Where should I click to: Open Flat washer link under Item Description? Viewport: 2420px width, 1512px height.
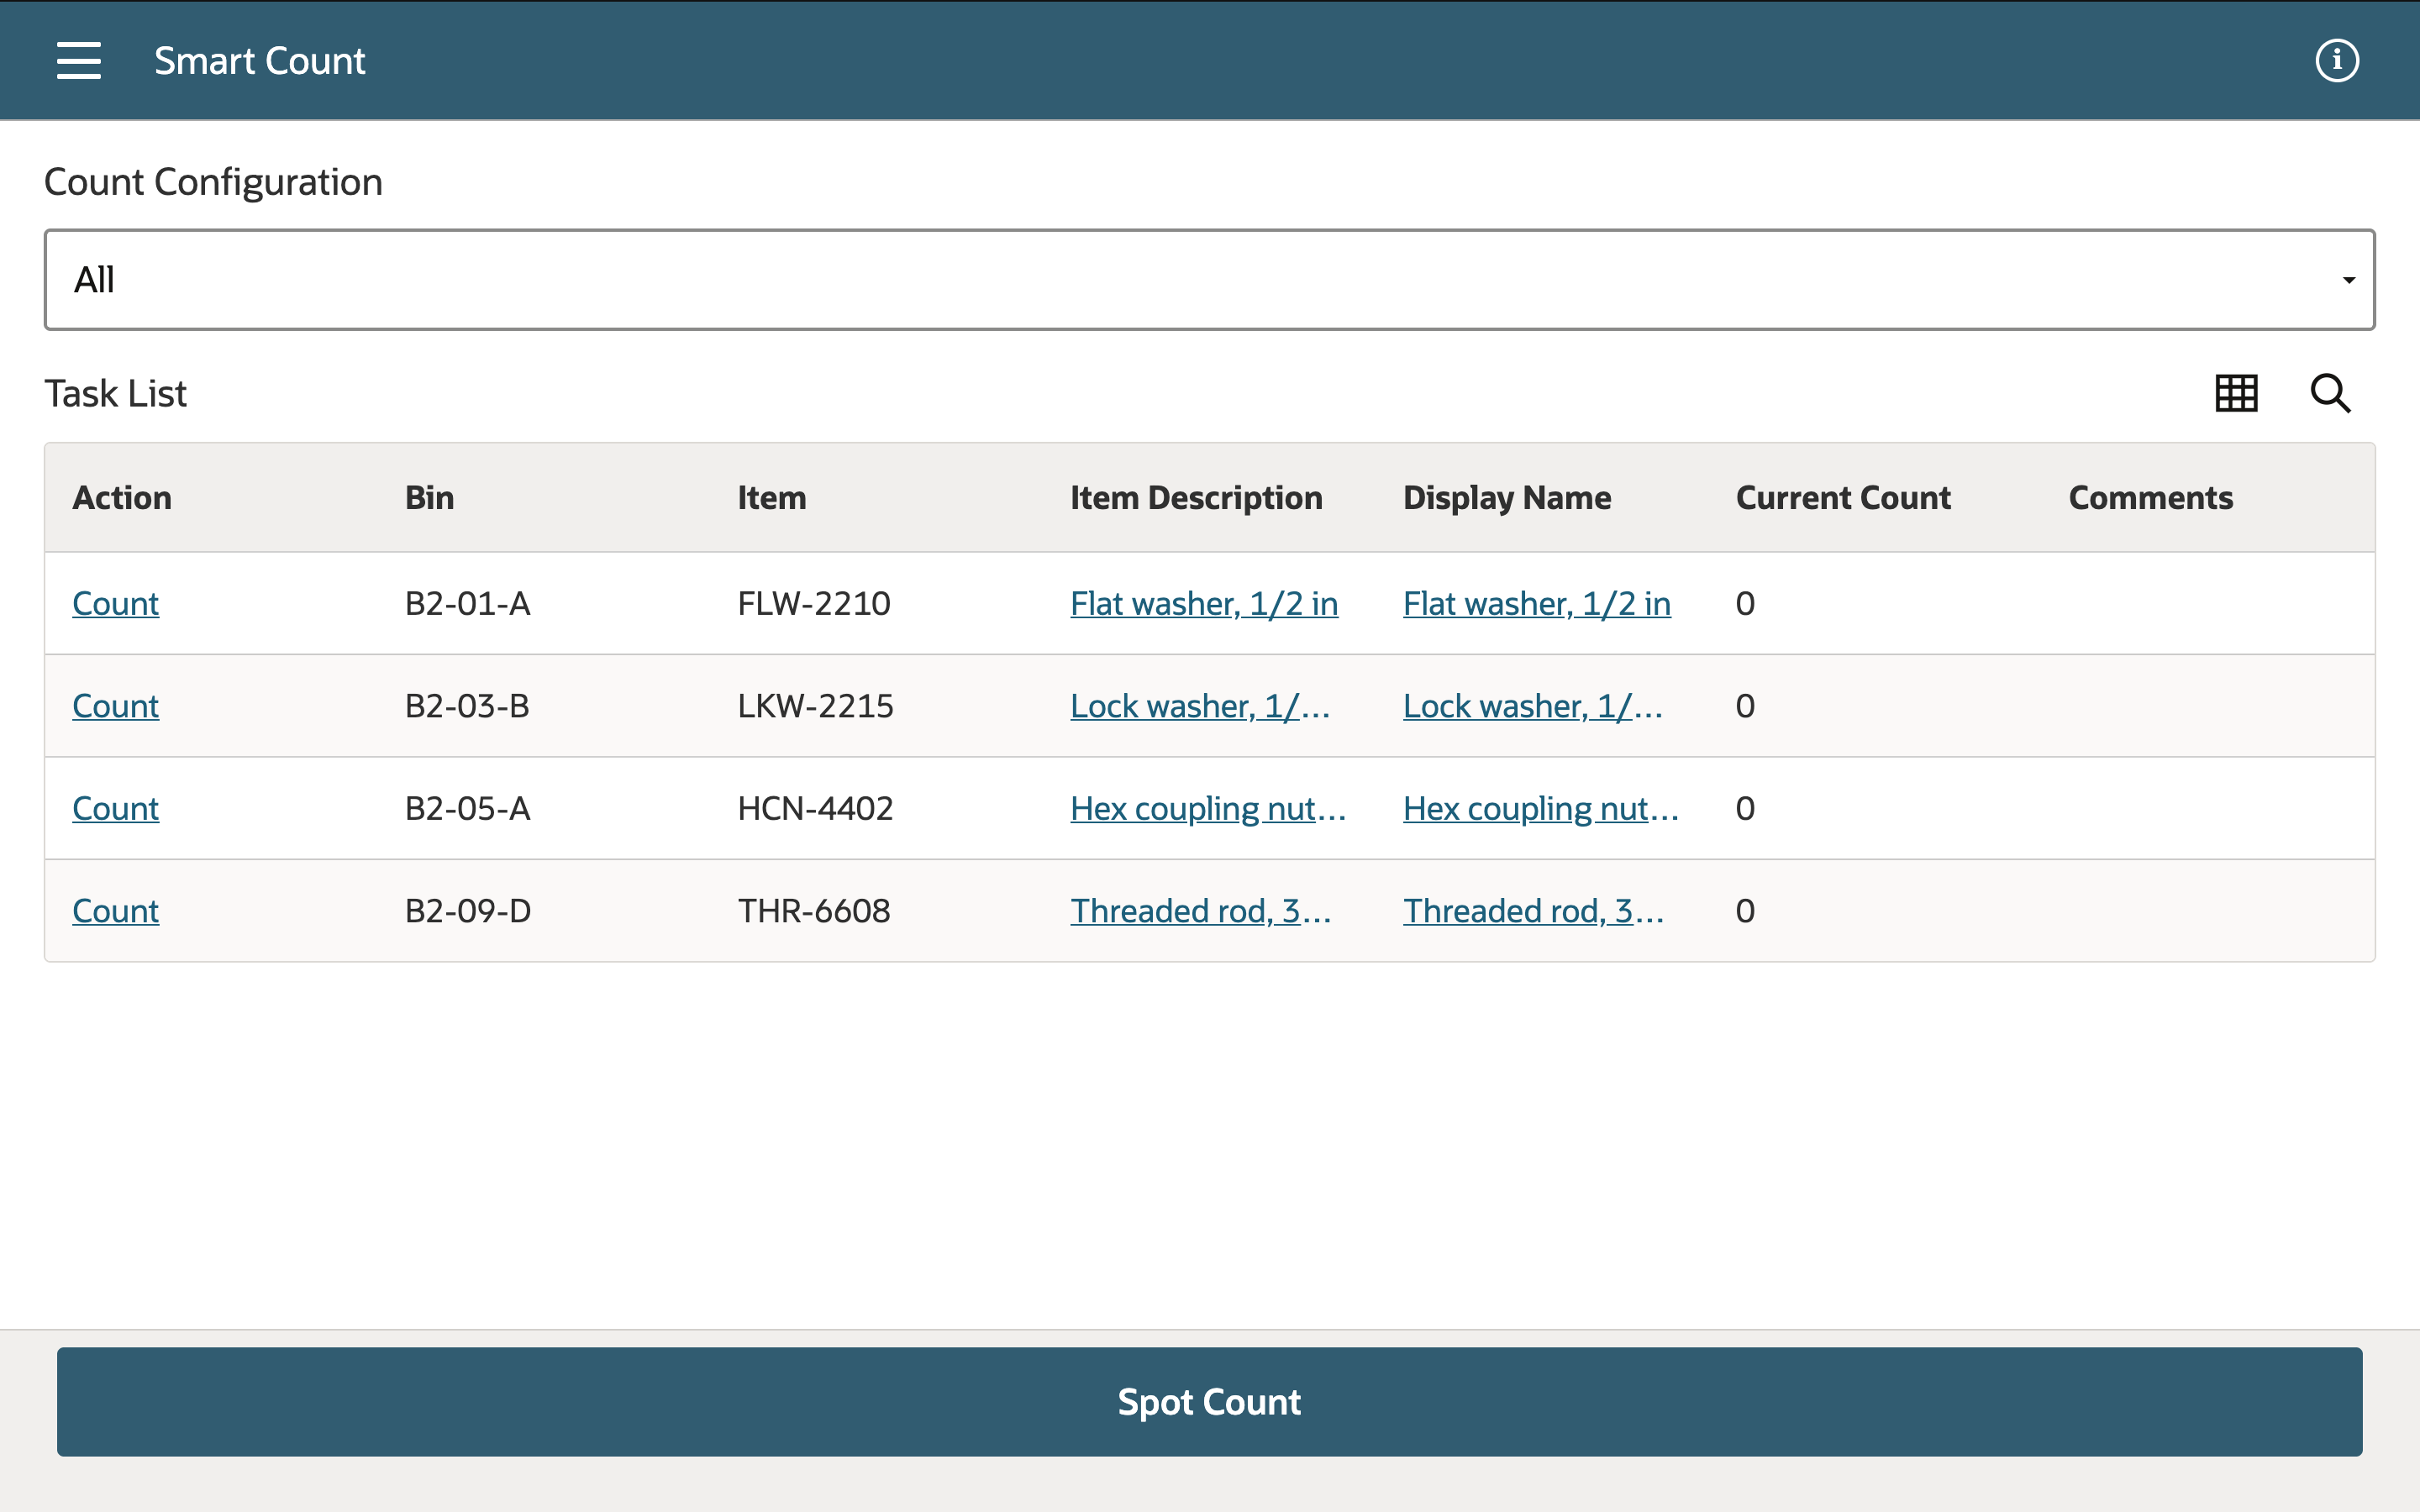click(x=1204, y=603)
